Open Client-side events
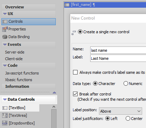 point(14,59)
